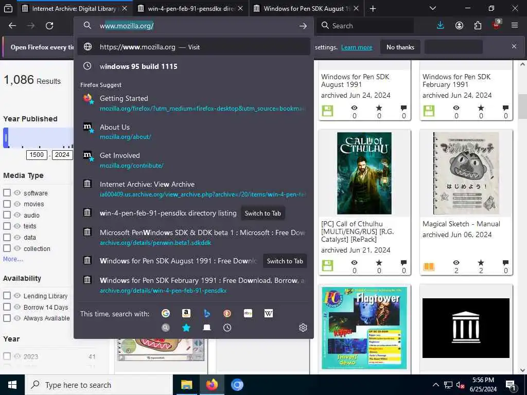Select the Get Involved suggestion
This screenshot has width=527, height=395.
(x=194, y=160)
